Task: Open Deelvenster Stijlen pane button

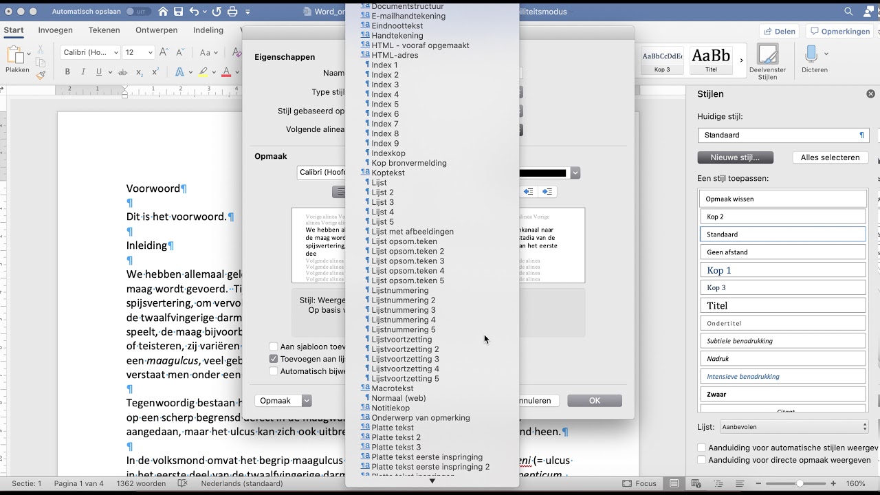Action: pos(767,61)
